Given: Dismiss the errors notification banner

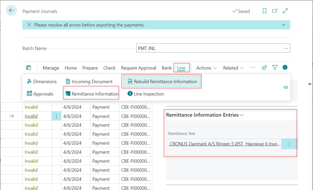Looking at the screenshot, I should (29, 25).
